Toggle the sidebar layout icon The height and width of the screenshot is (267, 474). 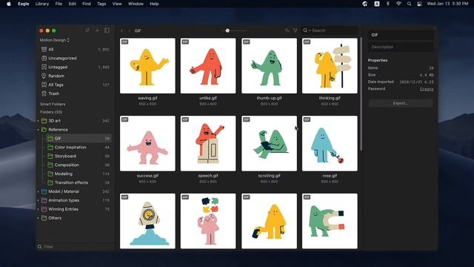(107, 30)
